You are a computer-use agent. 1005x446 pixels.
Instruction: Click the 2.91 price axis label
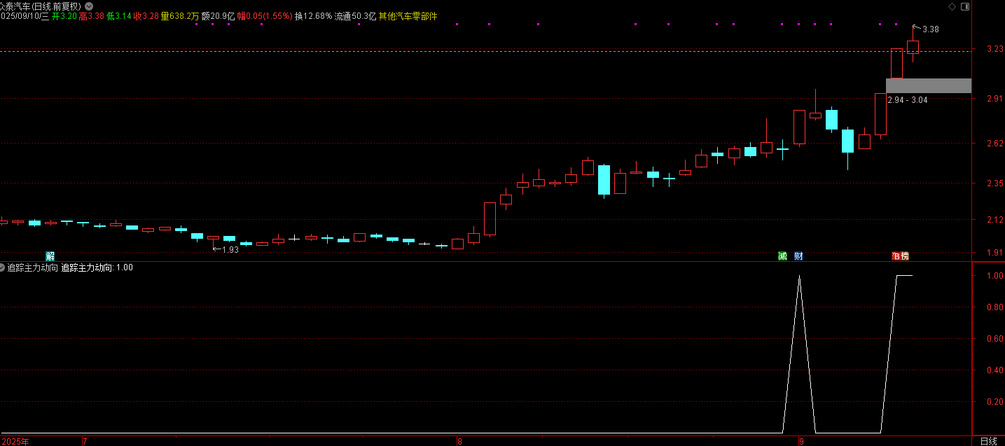click(993, 99)
